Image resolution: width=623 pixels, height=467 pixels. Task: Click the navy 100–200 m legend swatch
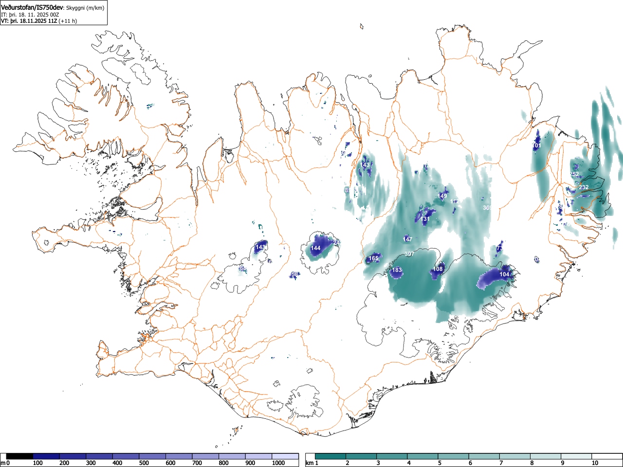[46, 456]
